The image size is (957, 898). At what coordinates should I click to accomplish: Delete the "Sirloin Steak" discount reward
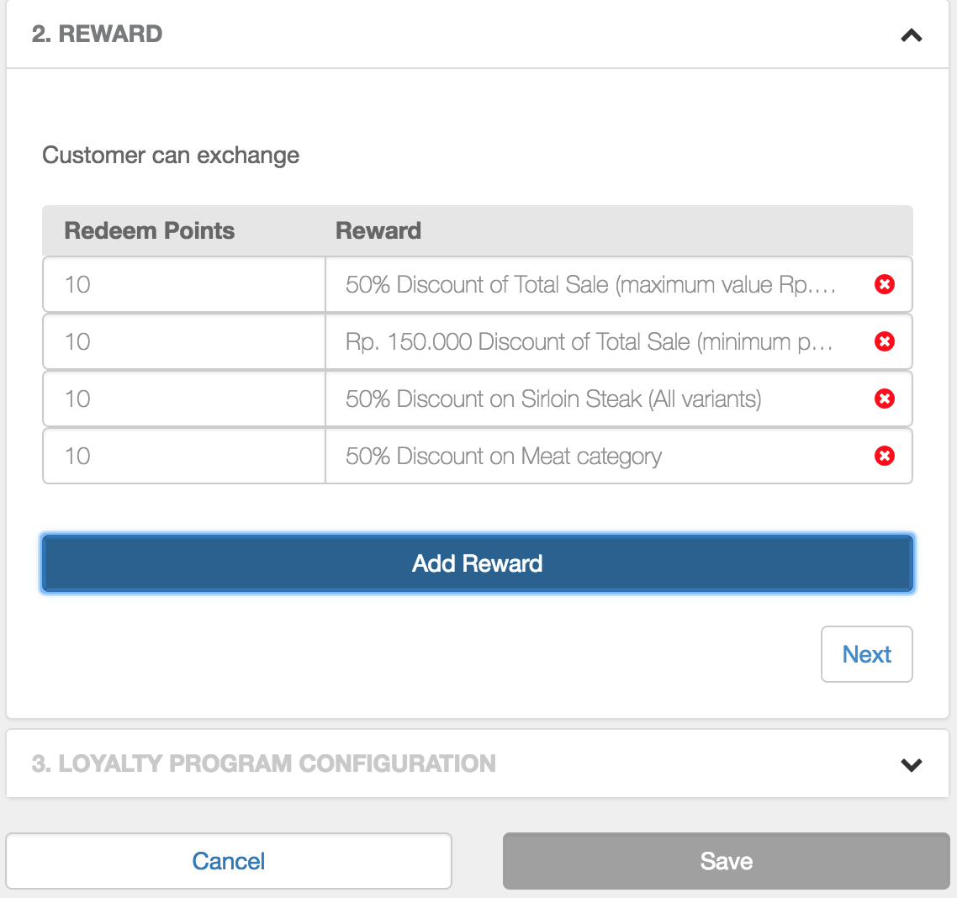coord(884,399)
